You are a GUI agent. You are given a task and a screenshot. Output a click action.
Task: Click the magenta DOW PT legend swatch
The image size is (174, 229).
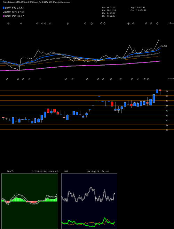(x=3, y=16)
